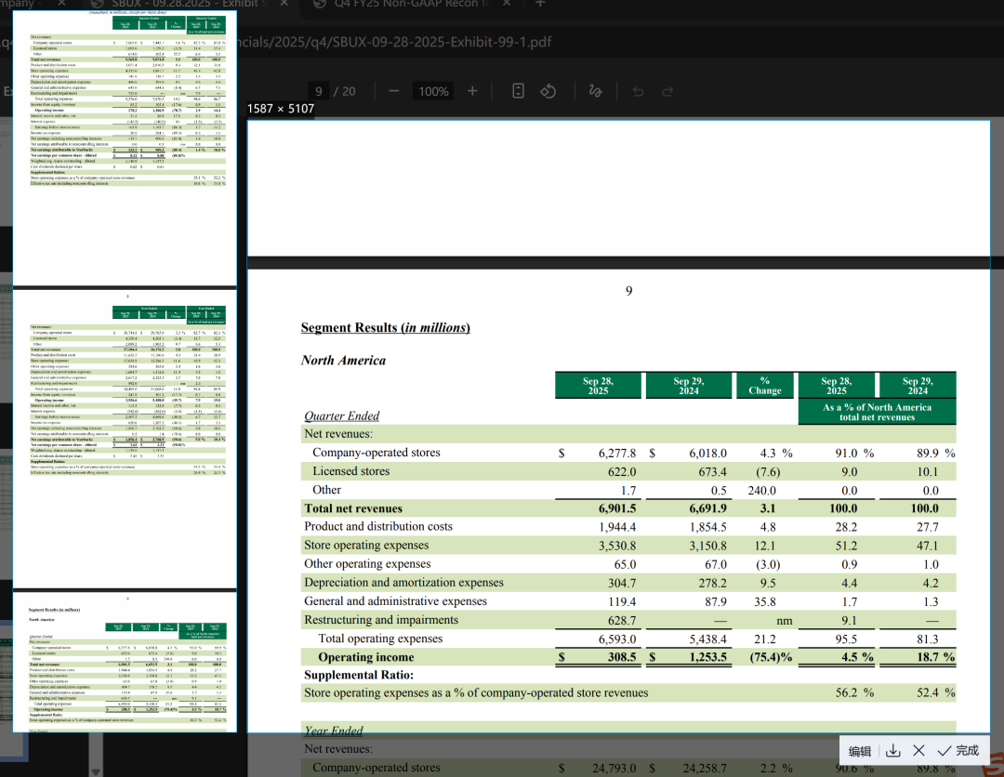Viewport: 1004px width, 777px height.
Task: Click the fit to page icon
Action: (519, 91)
